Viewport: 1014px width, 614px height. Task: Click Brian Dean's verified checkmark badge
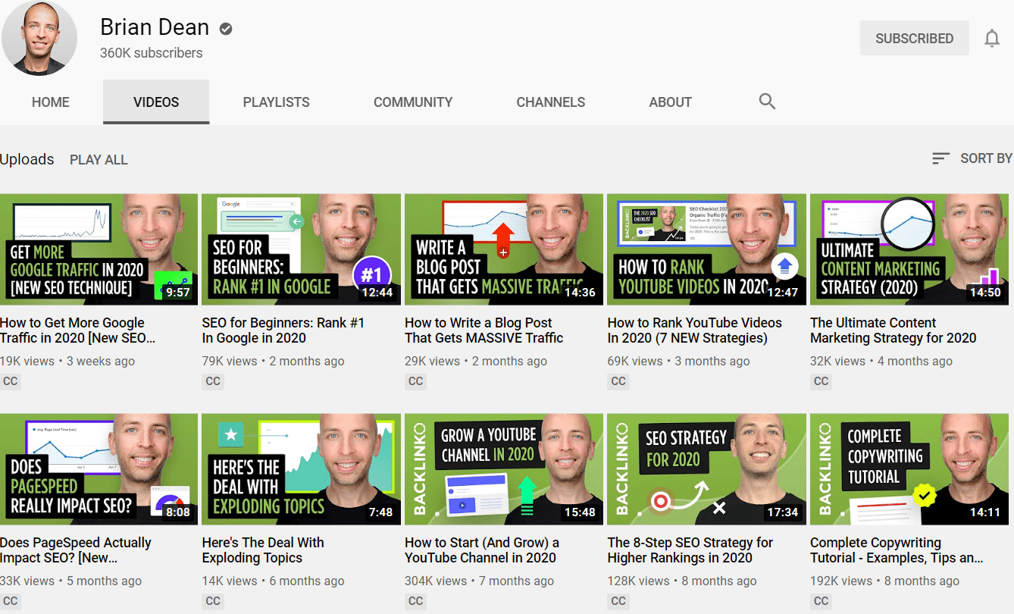pyautogui.click(x=226, y=29)
